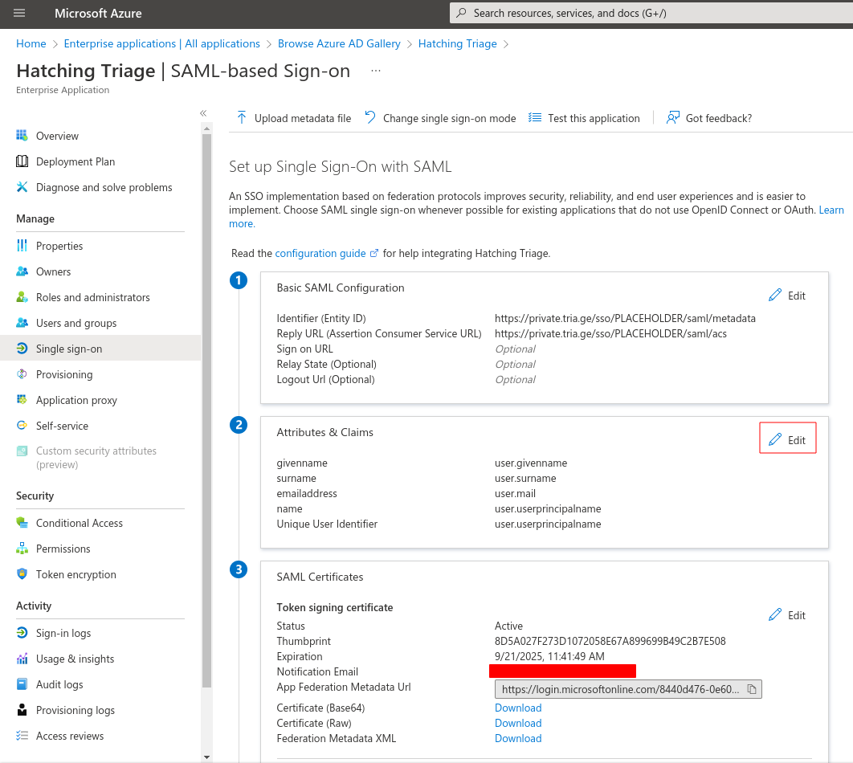853x763 pixels.
Task: Click Change single sign-on mode
Action: click(x=440, y=118)
